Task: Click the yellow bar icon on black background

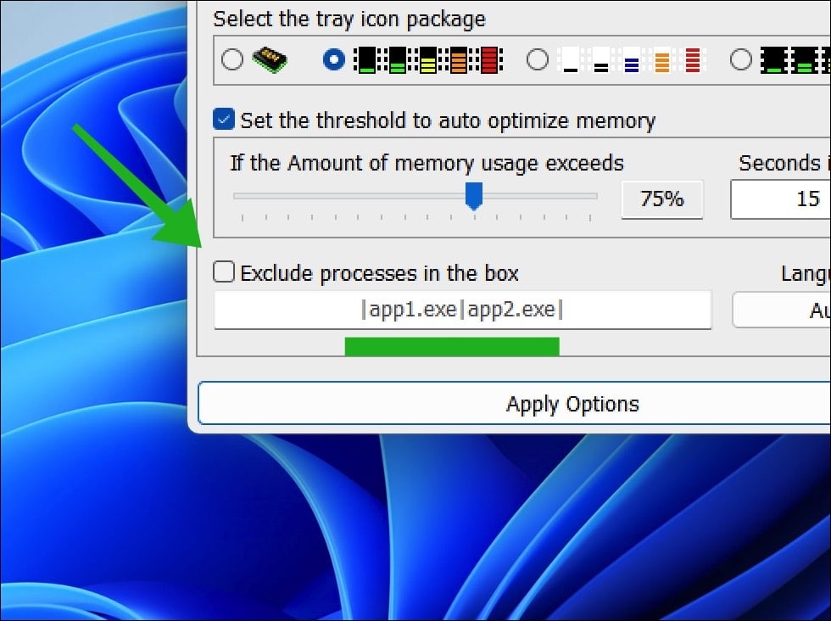Action: click(427, 60)
